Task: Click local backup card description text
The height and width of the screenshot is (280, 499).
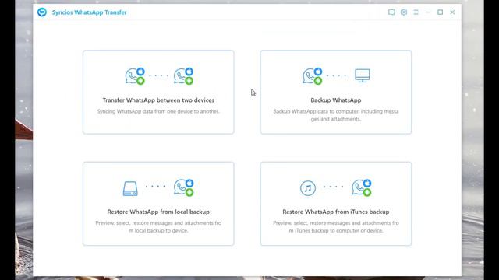Action: point(158,226)
